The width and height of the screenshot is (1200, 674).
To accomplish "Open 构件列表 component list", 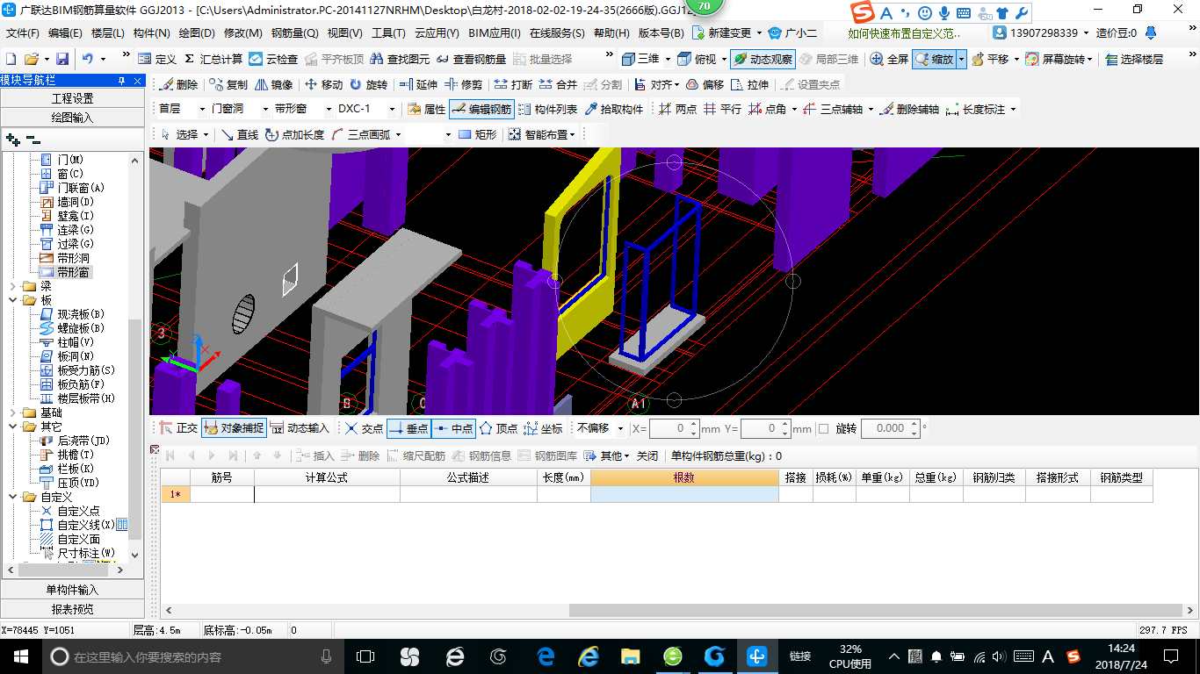I will point(547,110).
